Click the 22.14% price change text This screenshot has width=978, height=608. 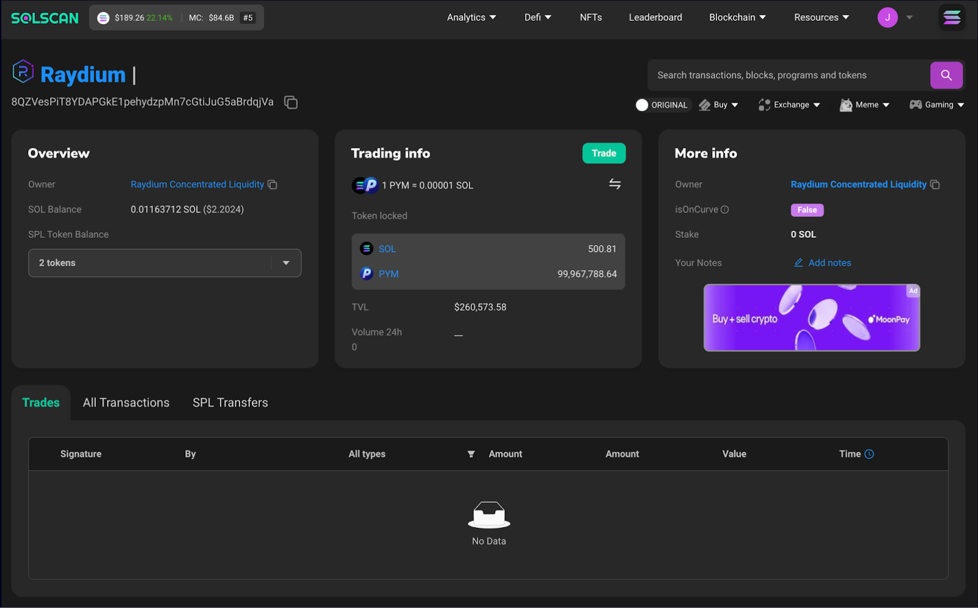pos(160,18)
